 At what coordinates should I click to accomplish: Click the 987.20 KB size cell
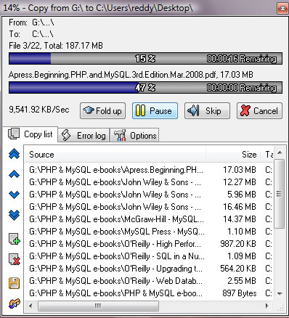(238, 244)
